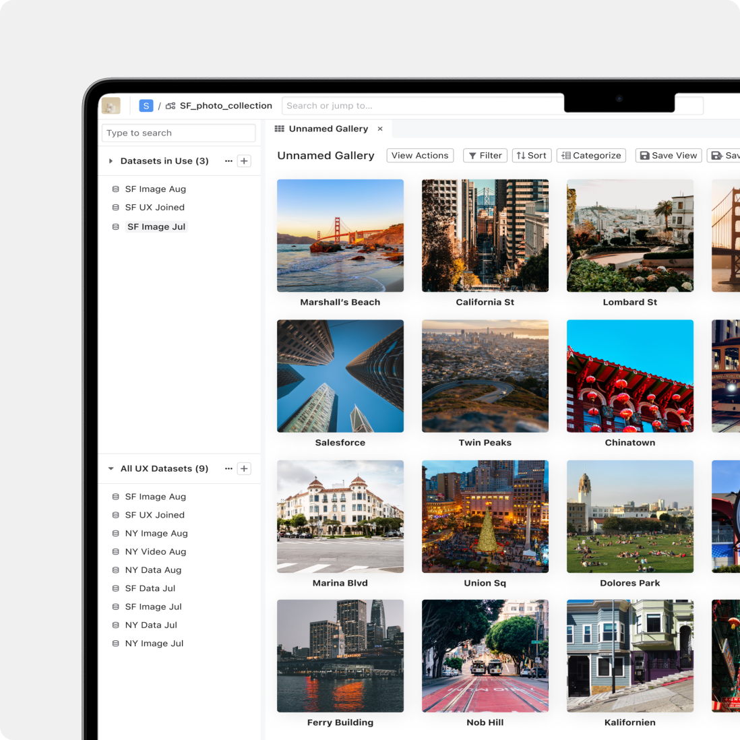Select SF Image Aug in Datasets in Use
The height and width of the screenshot is (740, 740).
[x=155, y=189]
